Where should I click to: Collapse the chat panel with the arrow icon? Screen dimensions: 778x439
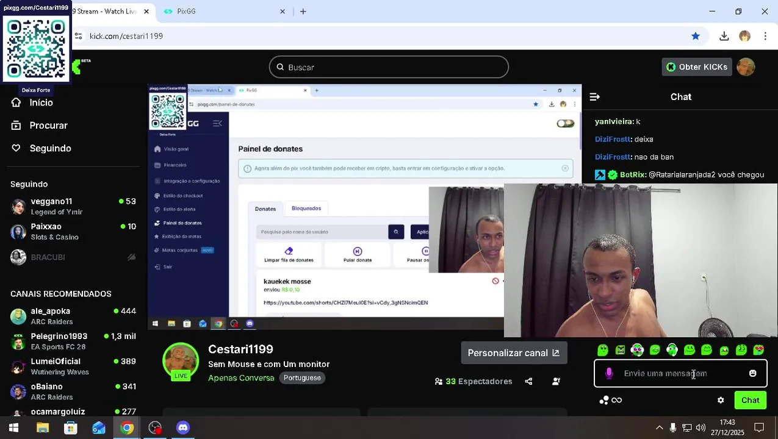pos(595,97)
